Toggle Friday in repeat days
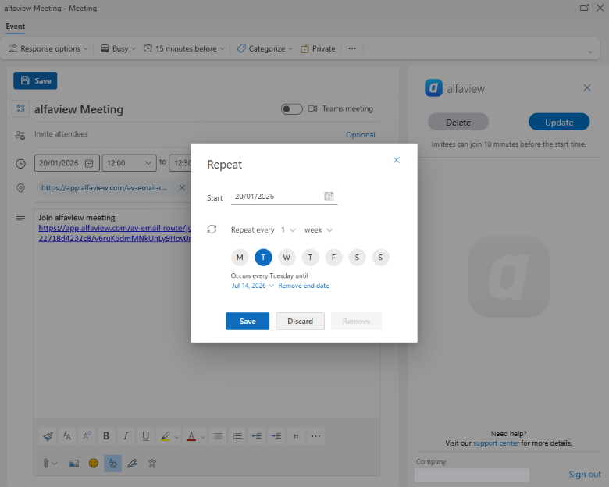 tap(333, 257)
